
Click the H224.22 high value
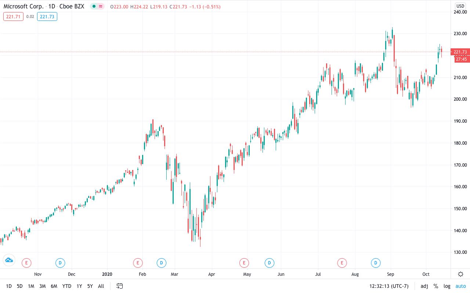(x=140, y=7)
